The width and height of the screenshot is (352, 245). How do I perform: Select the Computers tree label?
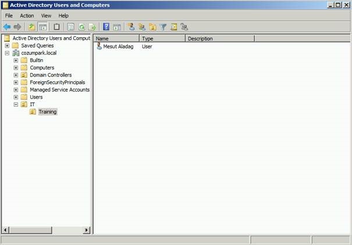[42, 67]
